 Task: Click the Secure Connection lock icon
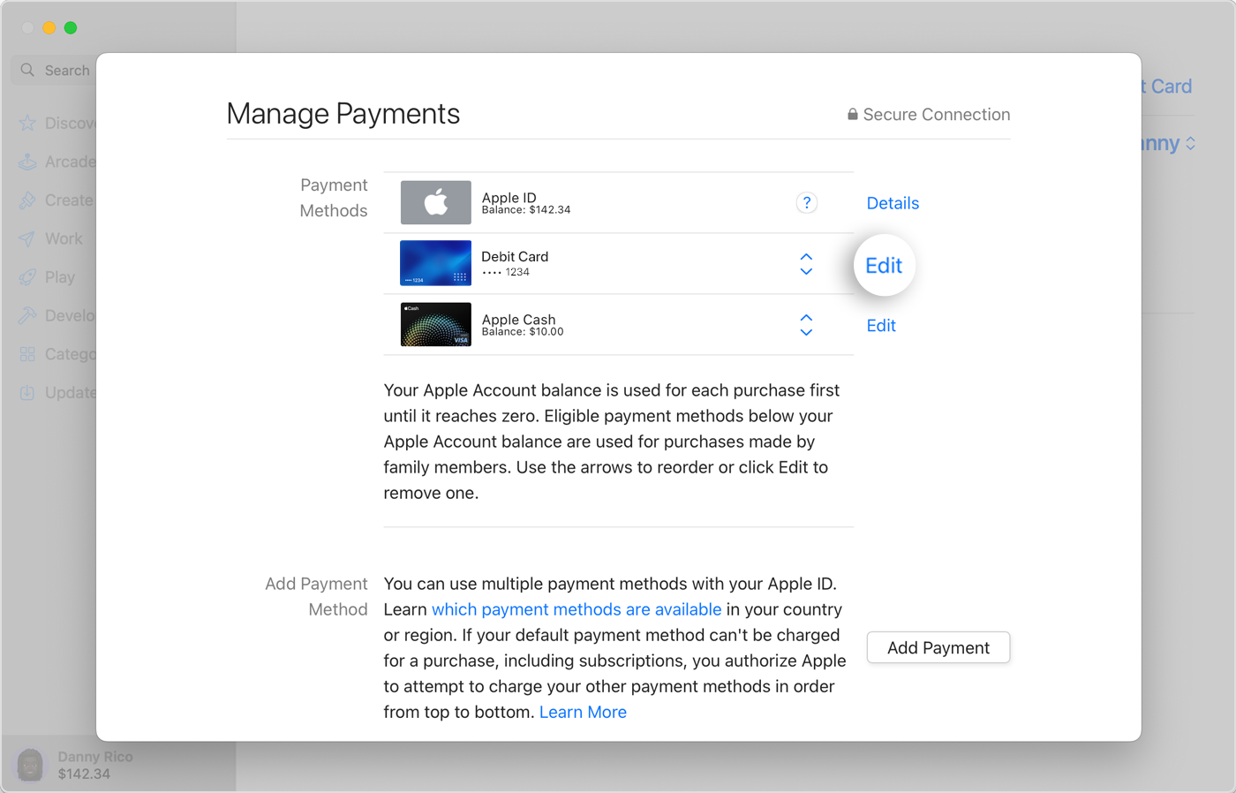[x=852, y=114]
